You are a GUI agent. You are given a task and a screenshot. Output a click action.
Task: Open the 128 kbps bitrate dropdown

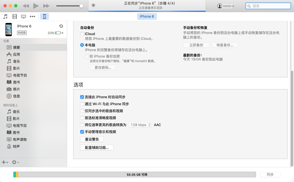tap(140, 125)
